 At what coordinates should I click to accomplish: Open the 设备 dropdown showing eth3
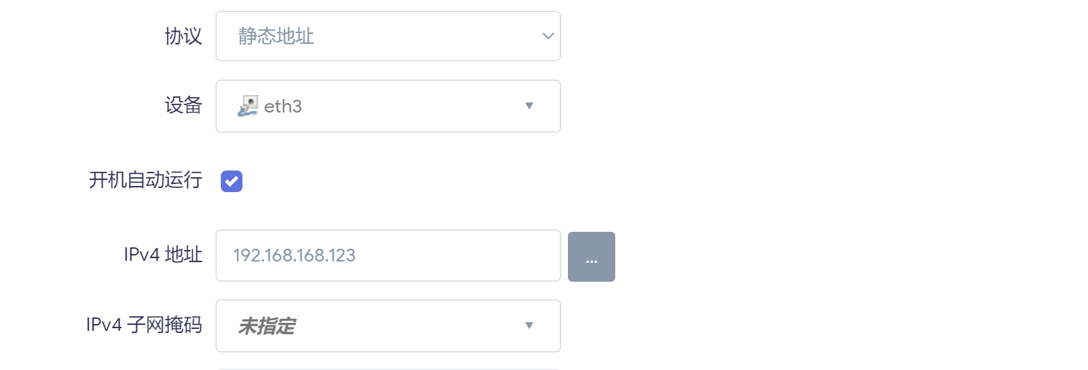point(388,106)
